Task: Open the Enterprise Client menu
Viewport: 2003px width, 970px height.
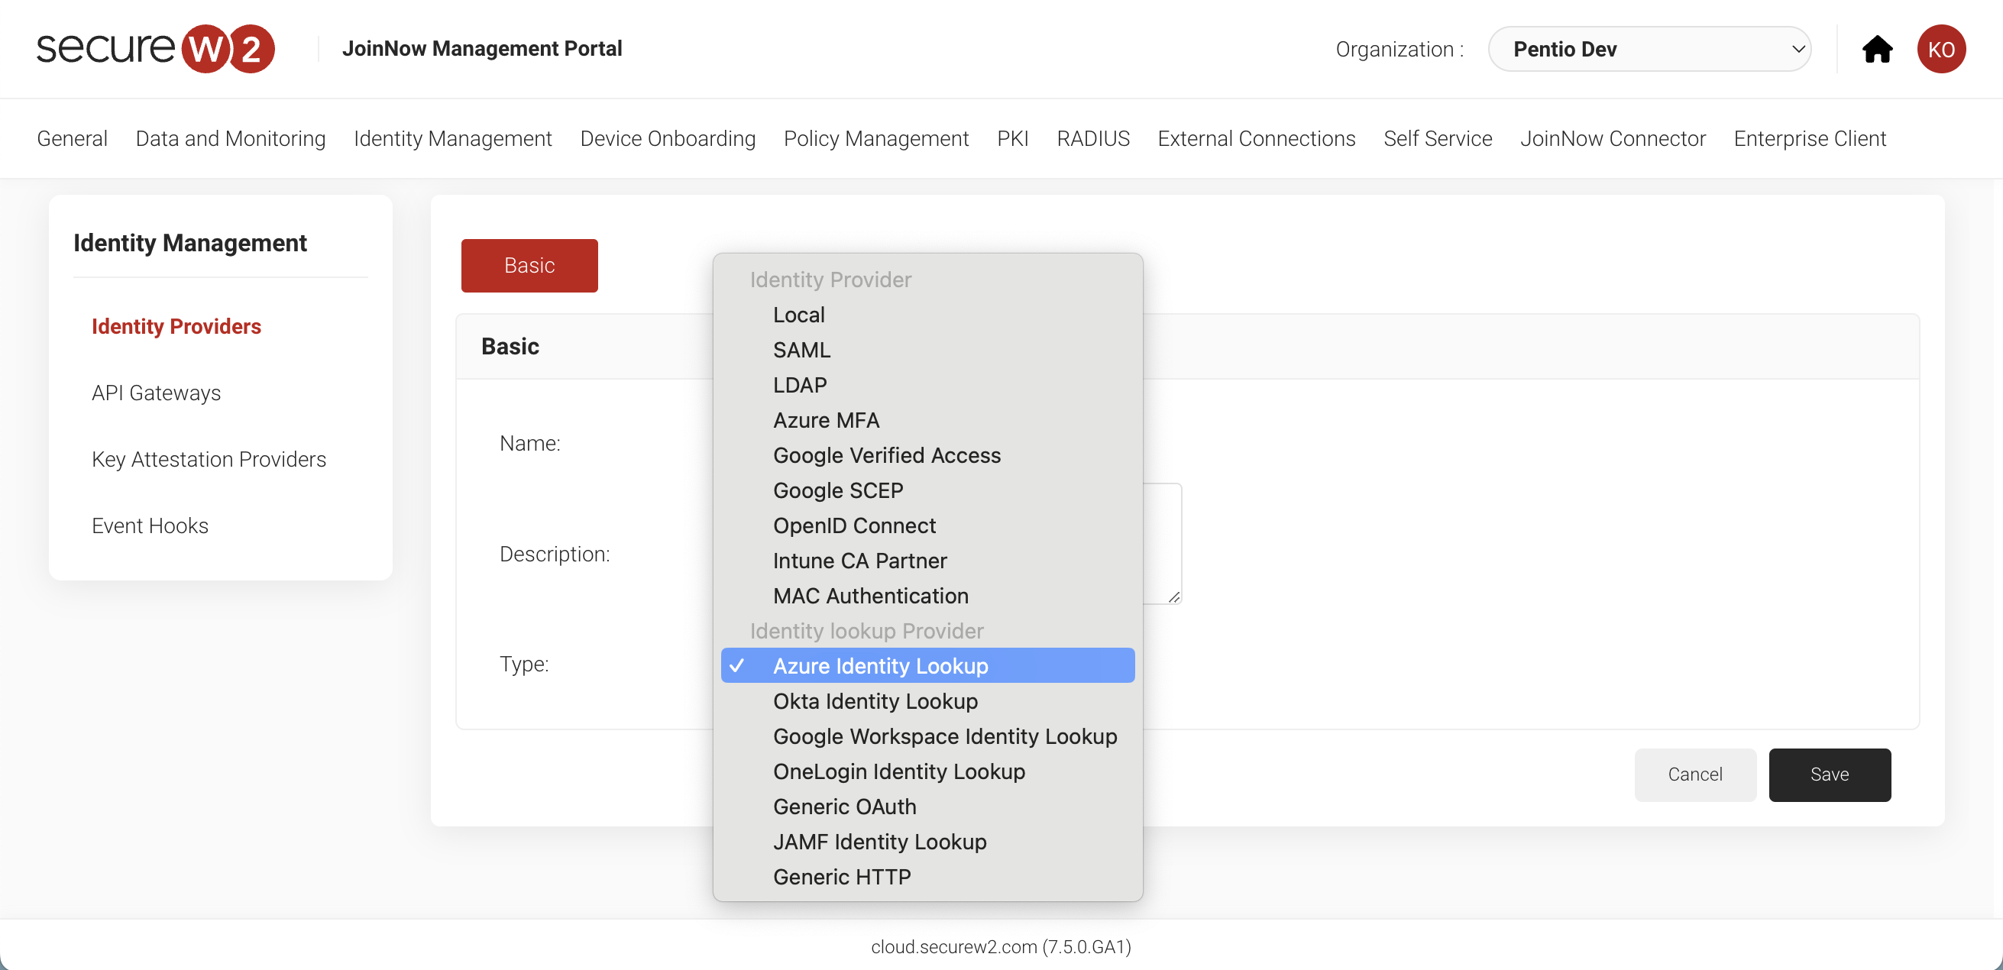Action: 1810,138
